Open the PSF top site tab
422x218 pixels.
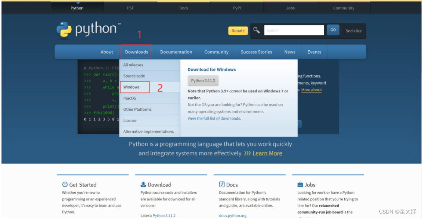pos(130,8)
